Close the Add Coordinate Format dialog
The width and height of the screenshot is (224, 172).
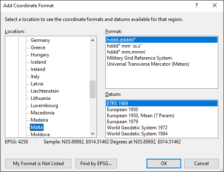point(215,5)
